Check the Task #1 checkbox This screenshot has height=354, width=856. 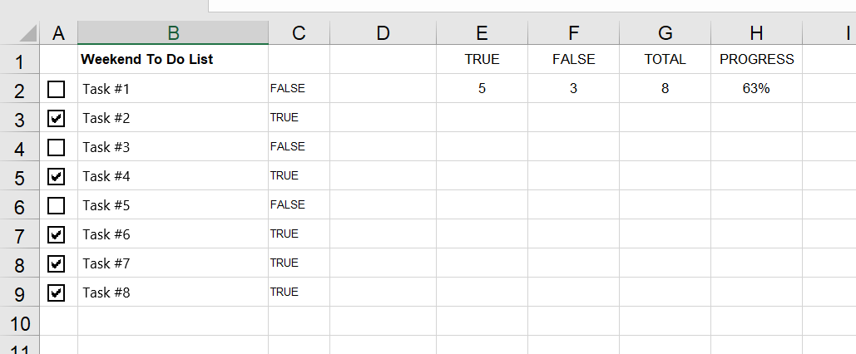57,89
